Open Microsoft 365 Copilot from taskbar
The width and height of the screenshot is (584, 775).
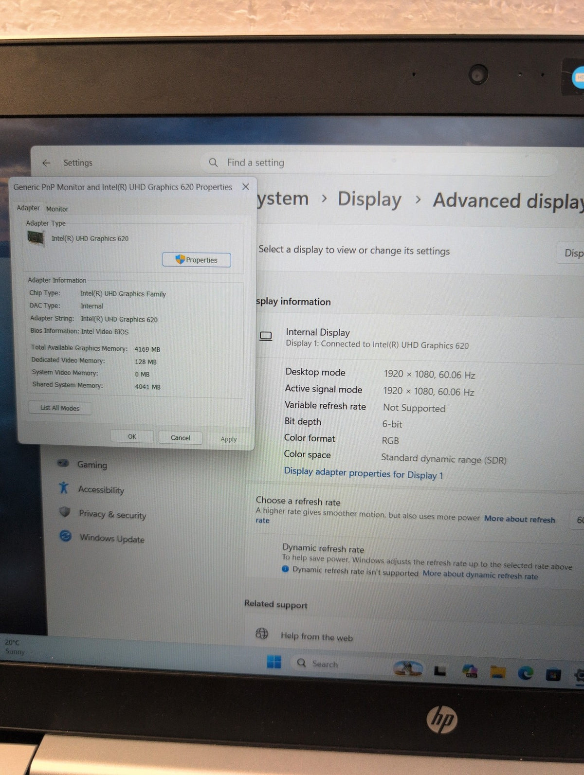470,671
